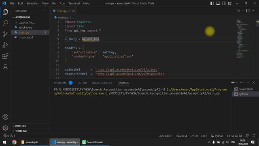Open the Help menu
Viewport: 259px width, 146px height.
tap(86, 3)
